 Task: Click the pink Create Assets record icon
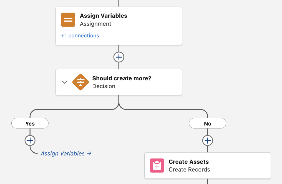pos(157,165)
